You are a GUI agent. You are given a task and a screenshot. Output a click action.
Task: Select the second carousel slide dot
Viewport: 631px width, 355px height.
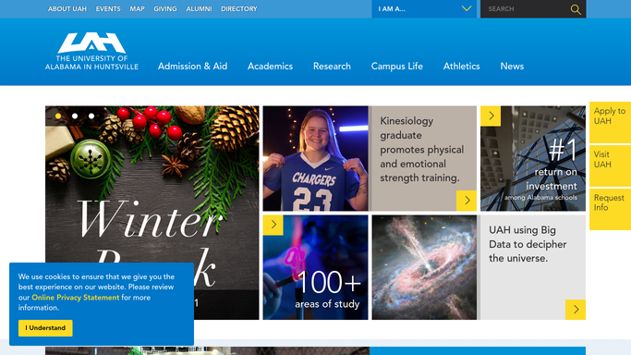pos(75,116)
